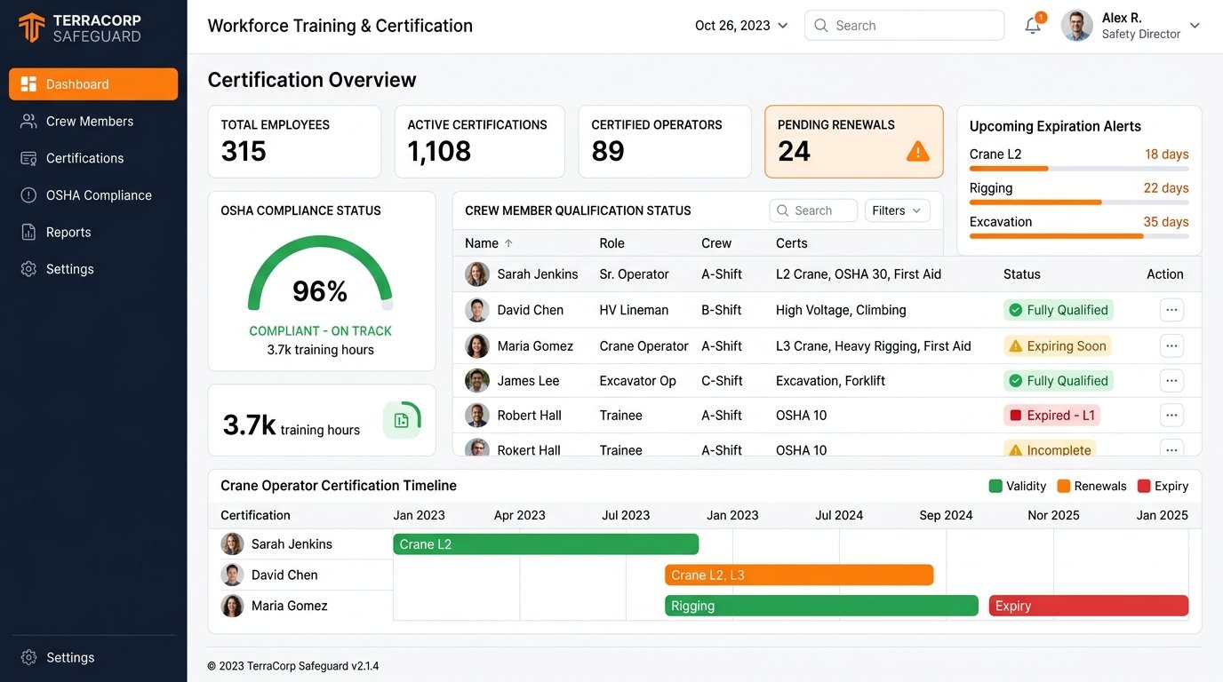The height and width of the screenshot is (682, 1223).
Task: Open actions menu for James Lee row
Action: click(1171, 381)
